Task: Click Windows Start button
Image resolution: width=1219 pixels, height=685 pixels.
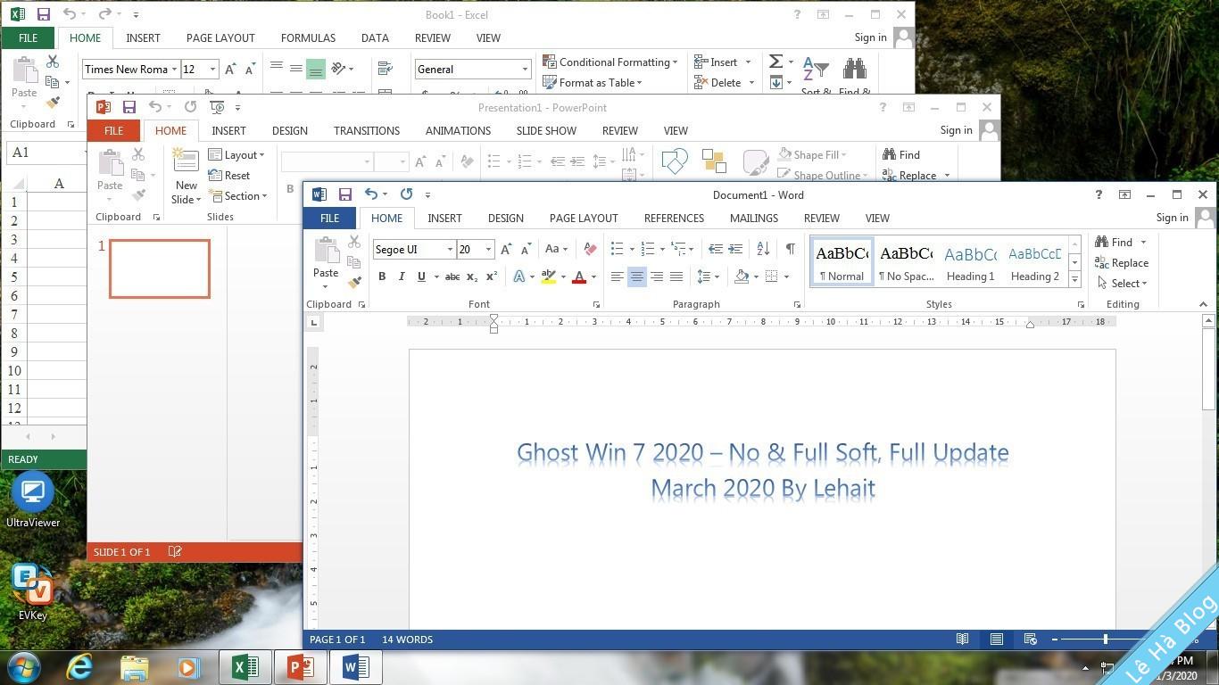Action: 23,666
